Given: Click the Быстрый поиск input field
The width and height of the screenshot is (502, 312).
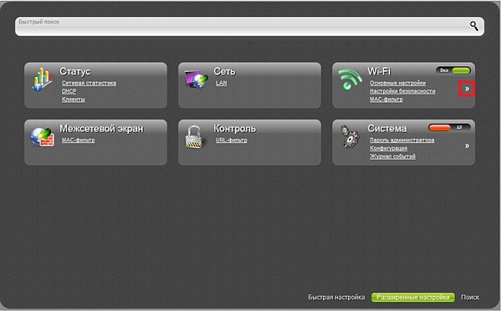Looking at the screenshot, I should [x=239, y=26].
